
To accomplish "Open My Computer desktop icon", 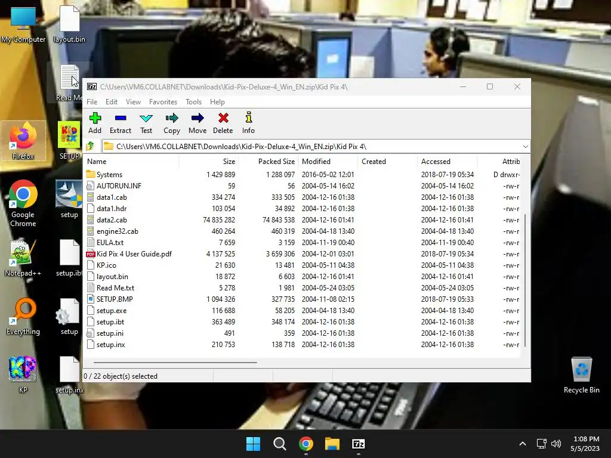I will pos(23,24).
